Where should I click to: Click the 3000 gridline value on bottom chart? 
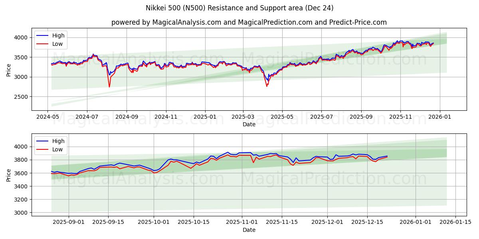pos(21,213)
